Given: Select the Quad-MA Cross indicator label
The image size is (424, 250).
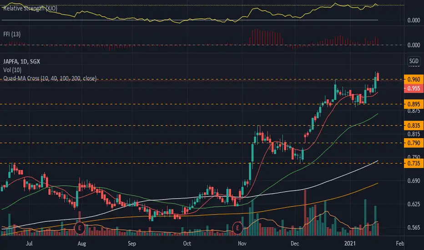Looking at the screenshot, I should point(50,78).
